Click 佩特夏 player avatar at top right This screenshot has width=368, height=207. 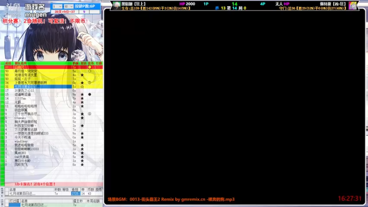click(352, 6)
